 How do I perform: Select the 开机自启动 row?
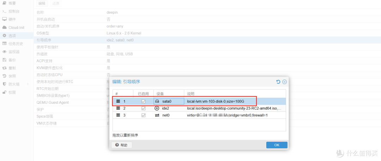[207, 19]
